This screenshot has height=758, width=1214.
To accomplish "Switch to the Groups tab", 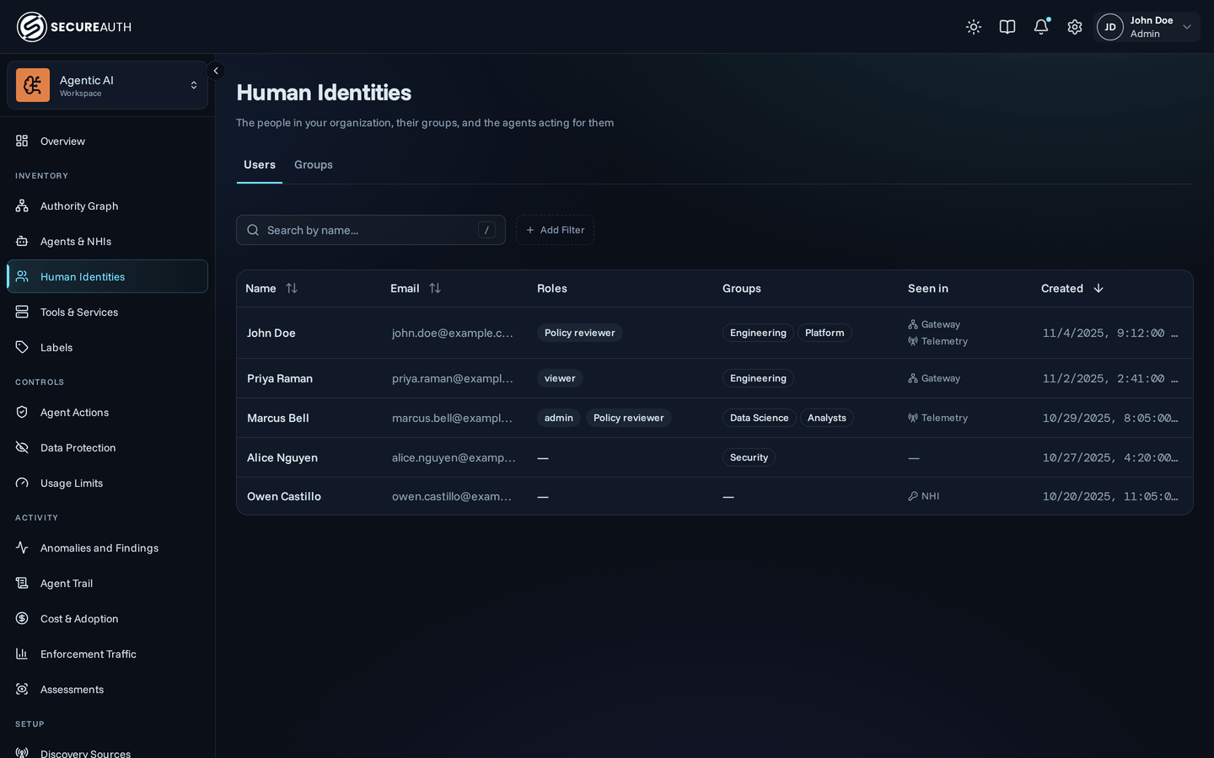I will tap(314, 165).
